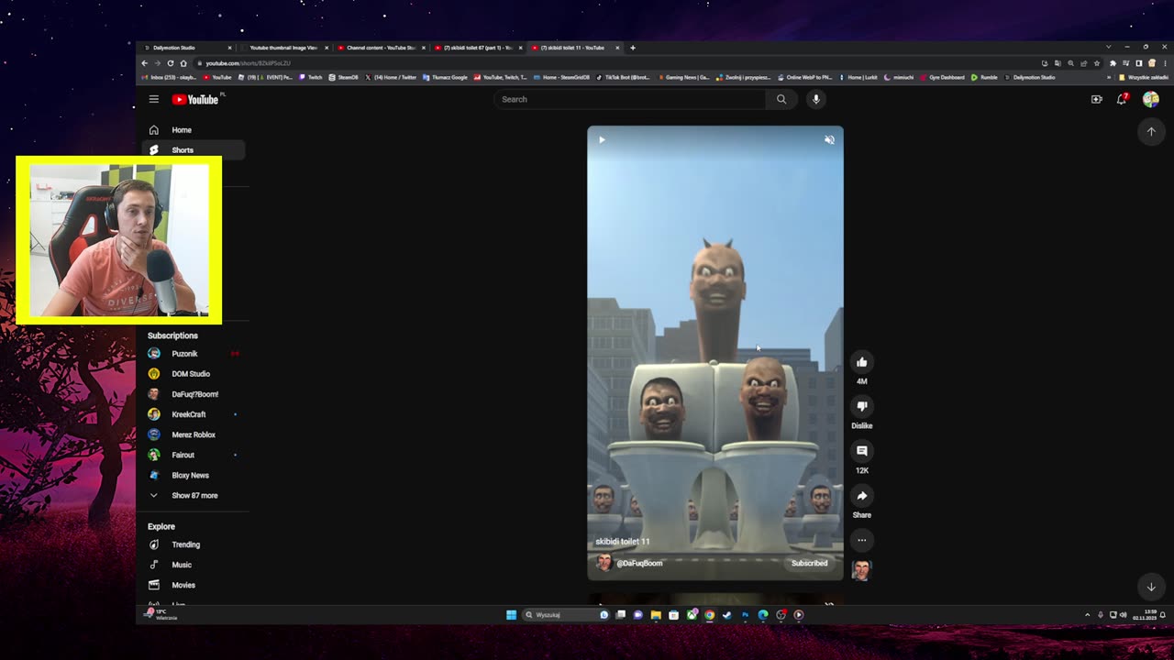Switch to Youtube thumbnail Image Viewer tab
The height and width of the screenshot is (660, 1174).
pyautogui.click(x=282, y=48)
